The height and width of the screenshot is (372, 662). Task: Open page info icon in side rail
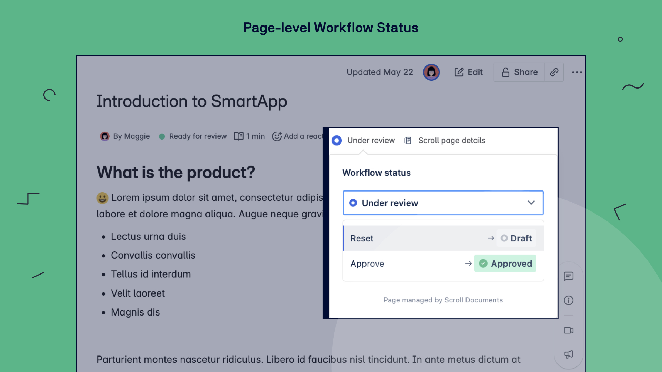[x=569, y=300]
